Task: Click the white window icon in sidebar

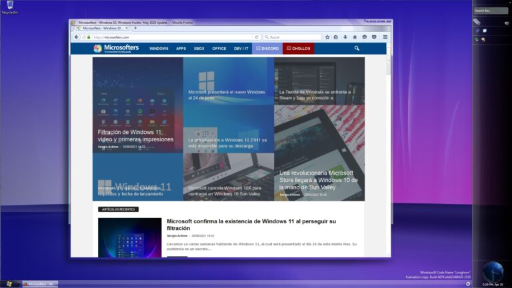Action: pos(485,31)
